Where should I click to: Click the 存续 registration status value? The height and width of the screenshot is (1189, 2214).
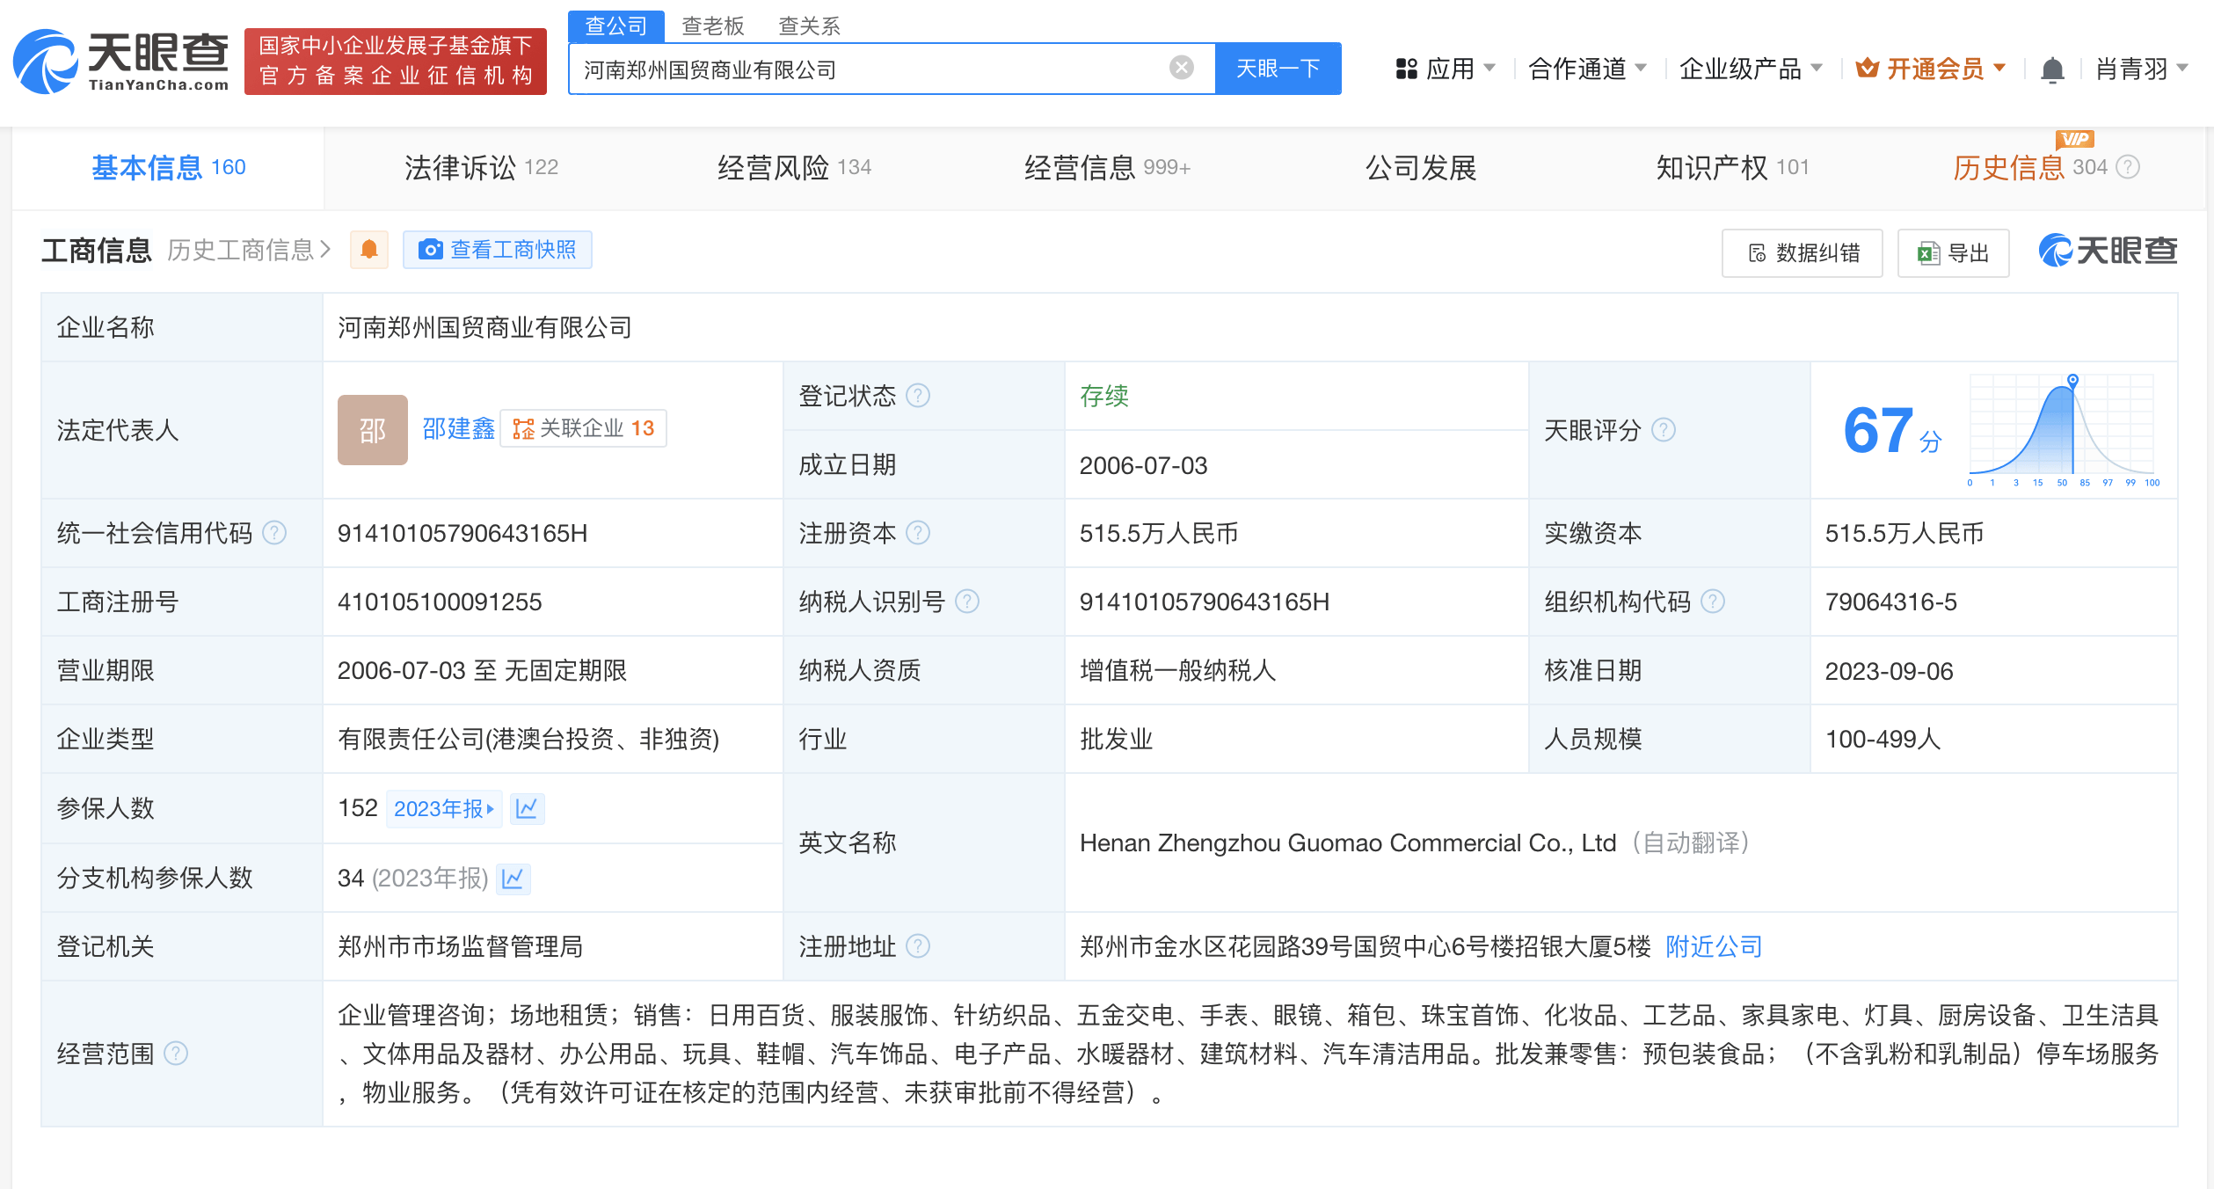[1104, 396]
